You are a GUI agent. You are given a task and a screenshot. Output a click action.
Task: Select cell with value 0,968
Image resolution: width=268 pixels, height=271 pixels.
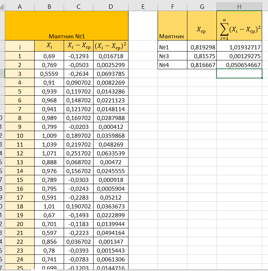tap(49, 100)
